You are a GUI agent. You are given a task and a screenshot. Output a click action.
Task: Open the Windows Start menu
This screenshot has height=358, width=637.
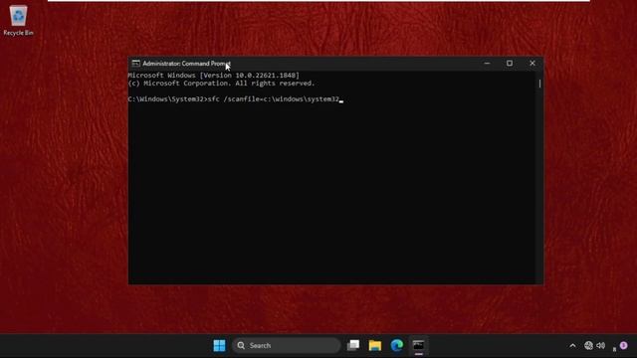click(x=219, y=345)
